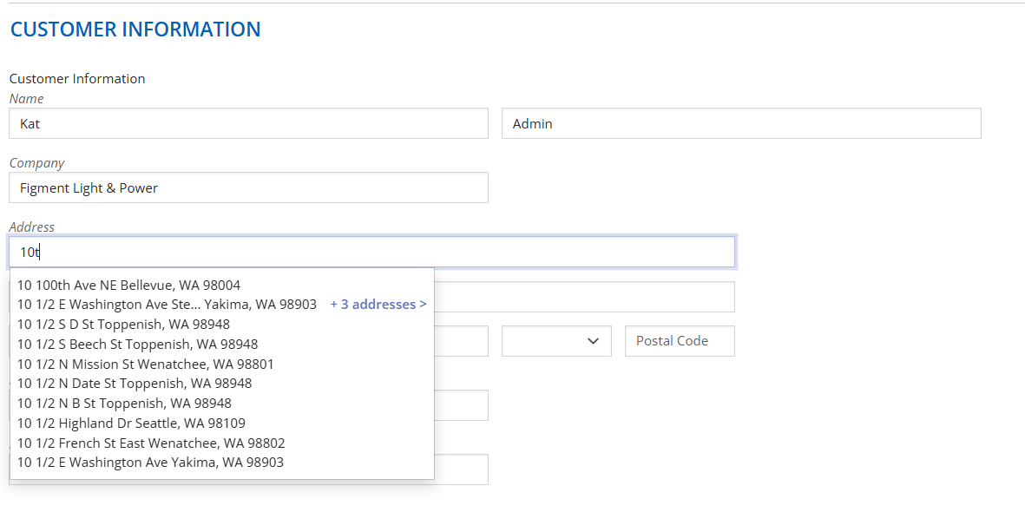Screen dimensions: 1025x532
Task: Select 10 1/2 N B St Toppenish
Action: (x=124, y=404)
